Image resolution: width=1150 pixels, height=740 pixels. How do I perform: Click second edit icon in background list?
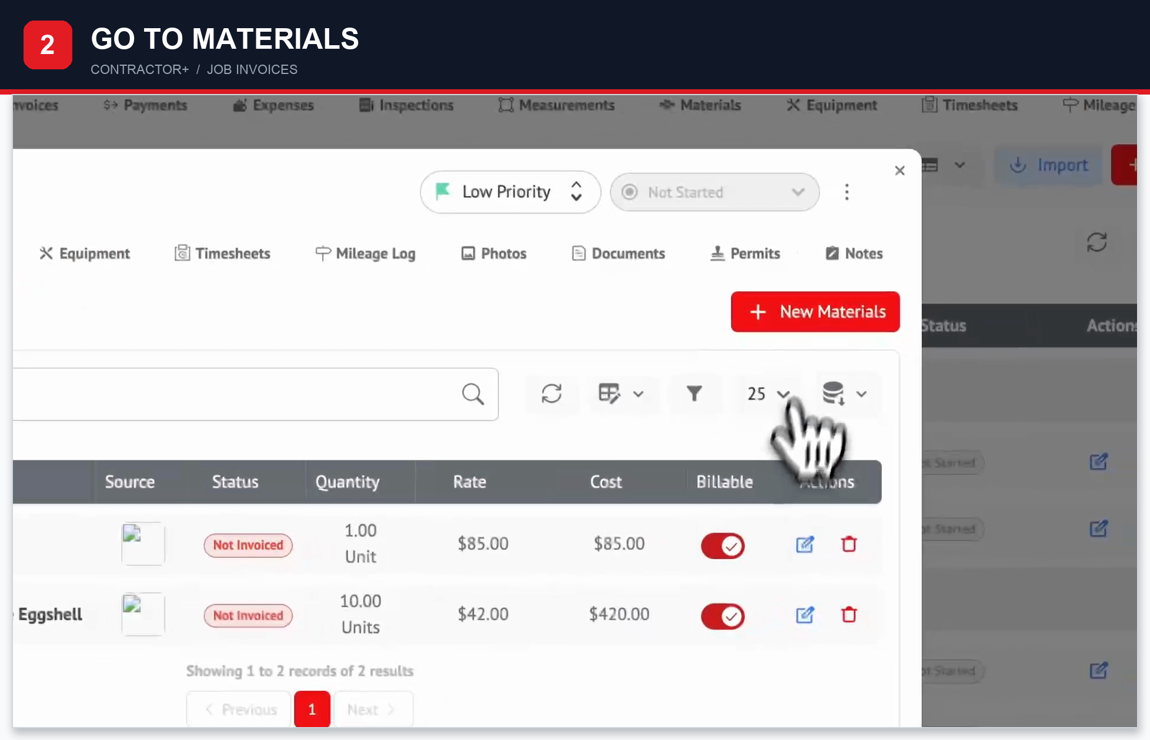tap(1098, 529)
